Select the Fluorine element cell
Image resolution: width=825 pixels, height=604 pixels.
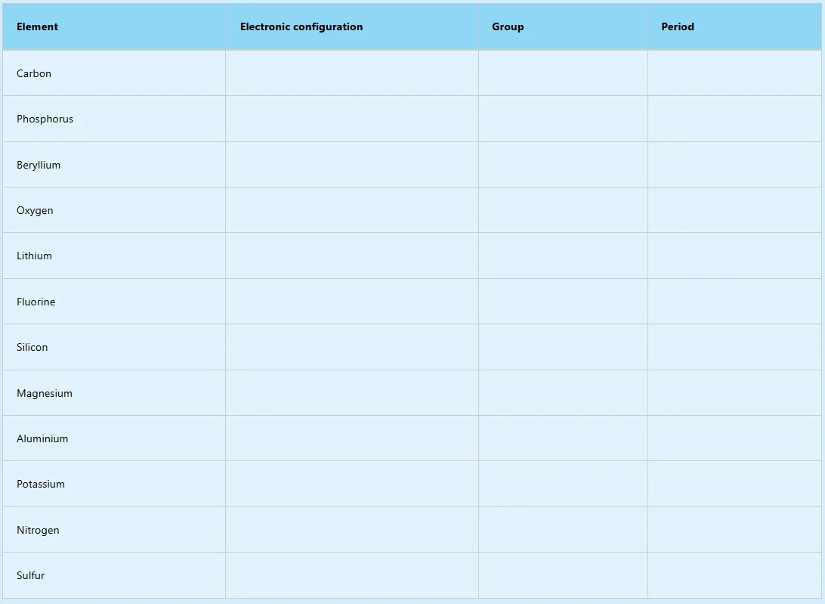click(x=114, y=302)
